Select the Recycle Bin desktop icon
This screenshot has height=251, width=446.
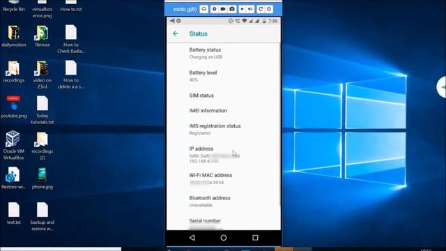(14, 6)
